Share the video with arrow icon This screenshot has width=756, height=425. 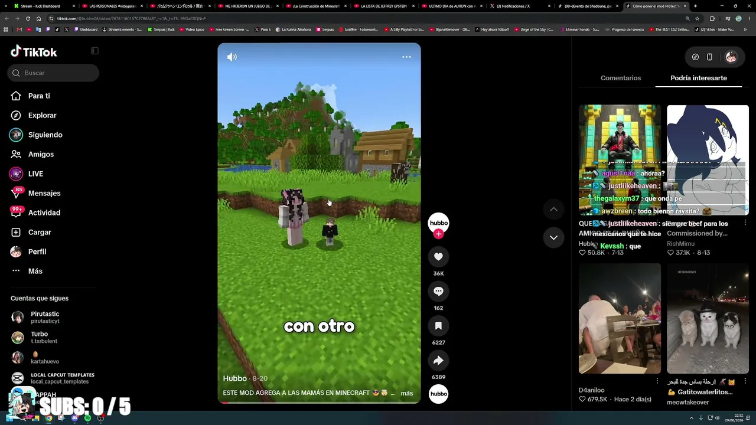pos(438,360)
